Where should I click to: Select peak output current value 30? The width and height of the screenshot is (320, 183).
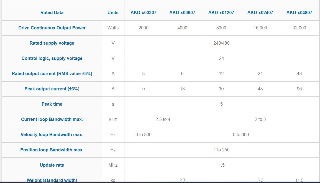click(221, 89)
